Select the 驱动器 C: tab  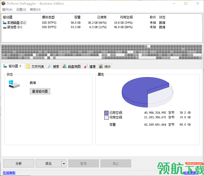(x=13, y=66)
